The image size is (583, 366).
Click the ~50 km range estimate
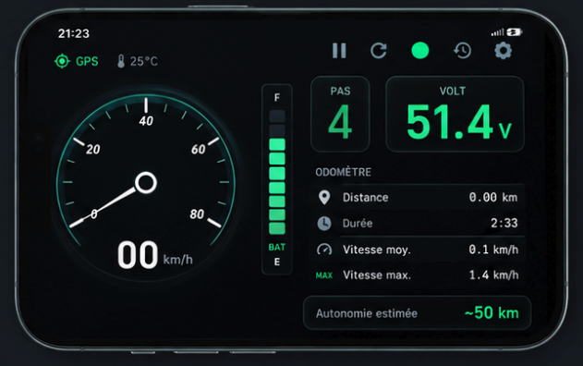(x=492, y=312)
